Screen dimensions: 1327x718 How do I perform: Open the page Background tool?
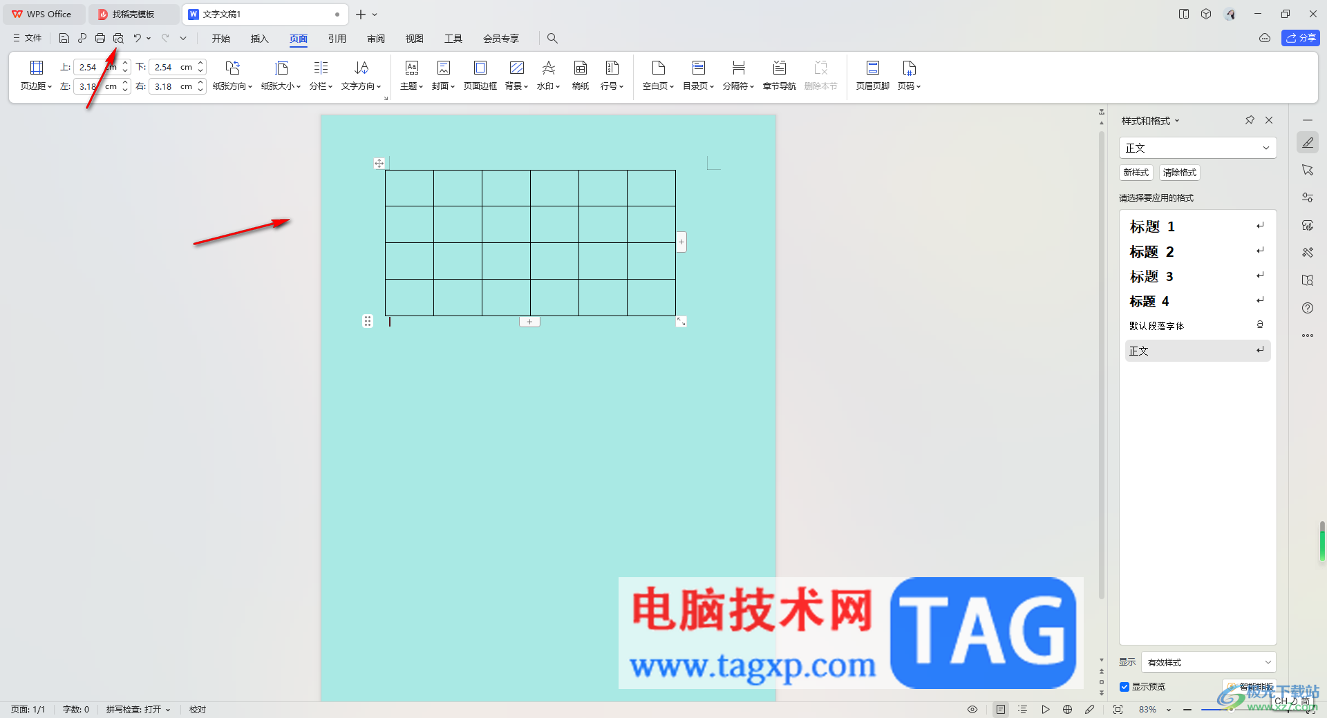point(516,75)
